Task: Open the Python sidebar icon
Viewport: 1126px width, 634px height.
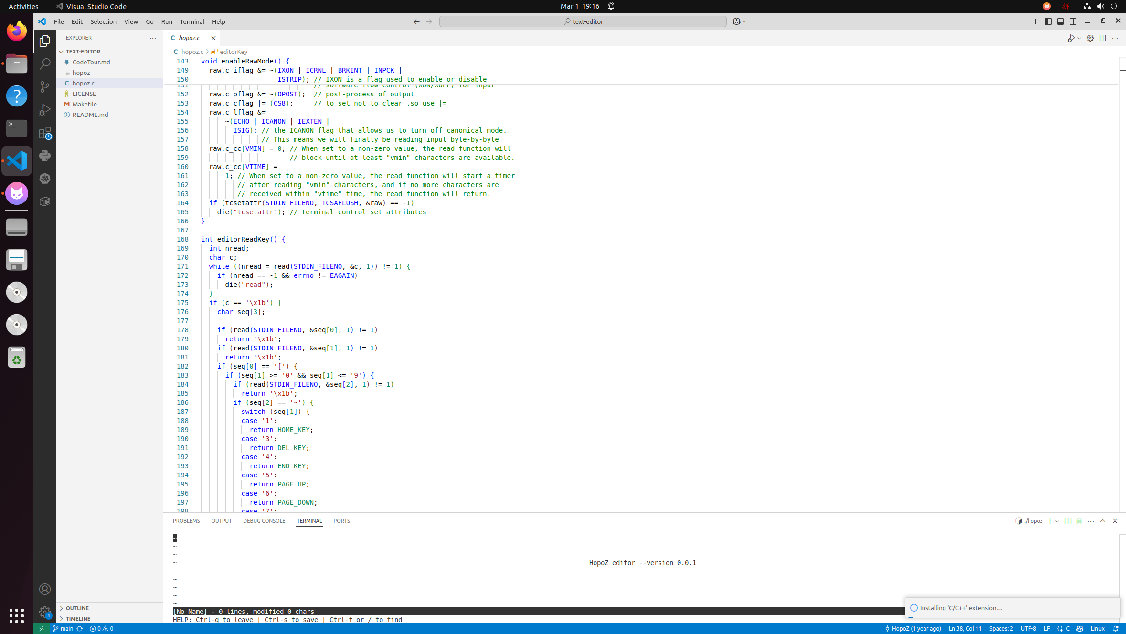Action: [x=45, y=156]
